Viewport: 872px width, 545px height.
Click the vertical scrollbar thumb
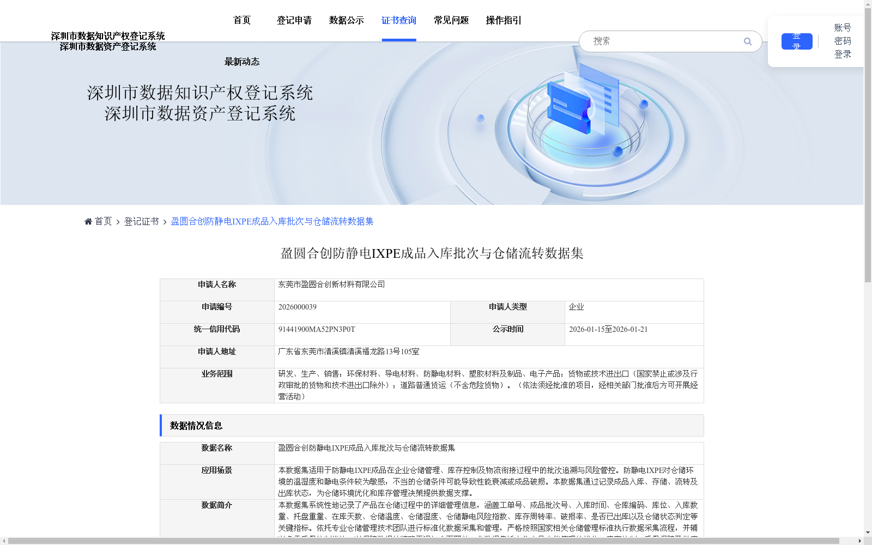click(868, 146)
